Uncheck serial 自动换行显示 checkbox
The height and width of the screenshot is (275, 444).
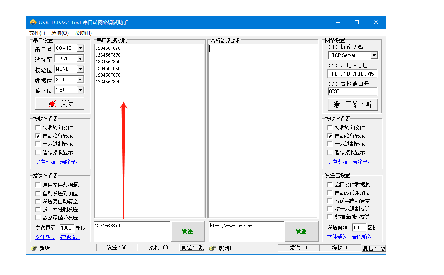[38, 136]
